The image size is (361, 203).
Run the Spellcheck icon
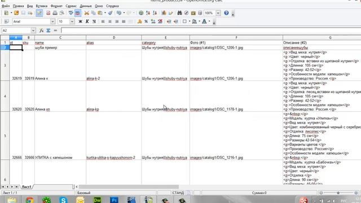point(71,13)
